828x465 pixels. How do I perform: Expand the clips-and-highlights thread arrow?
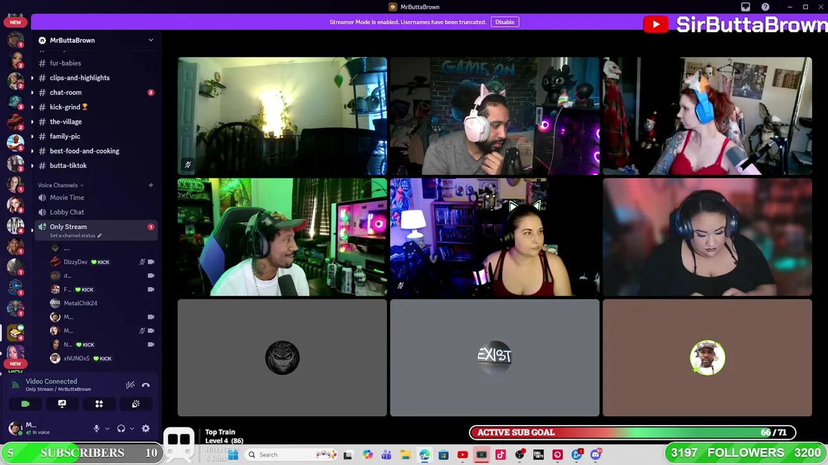pyautogui.click(x=32, y=77)
